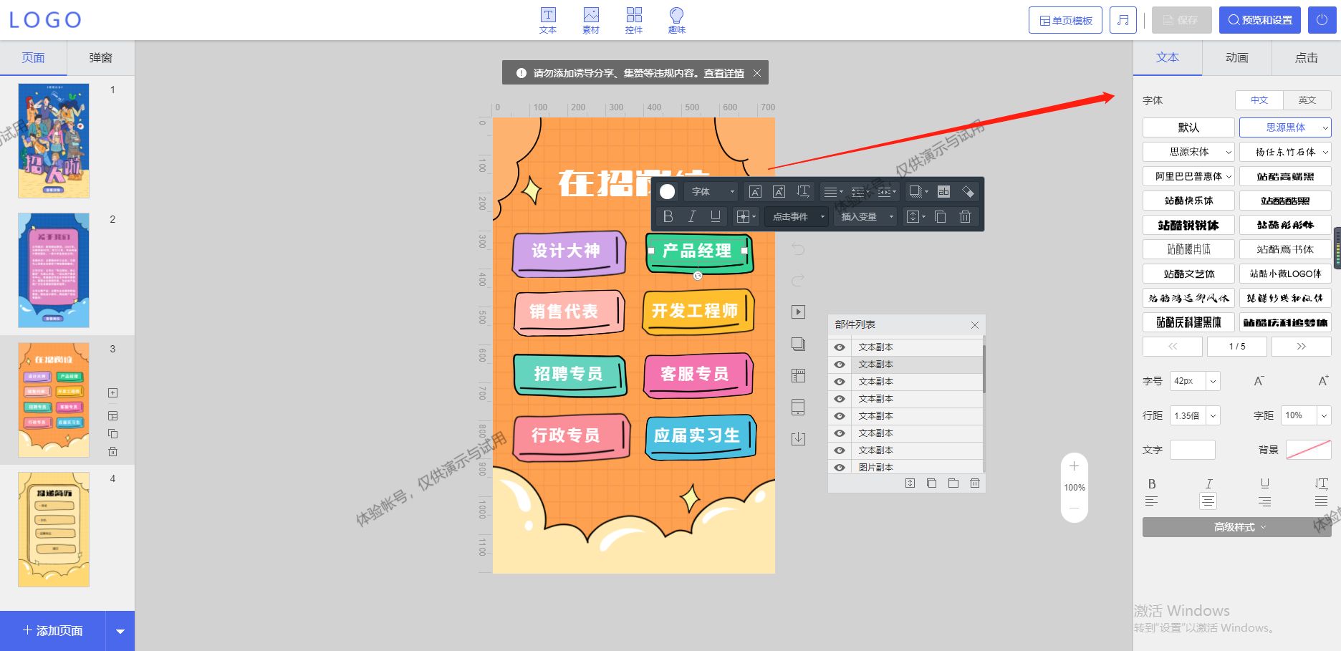Open the 素材 materials library
1341x651 pixels.
(x=591, y=20)
